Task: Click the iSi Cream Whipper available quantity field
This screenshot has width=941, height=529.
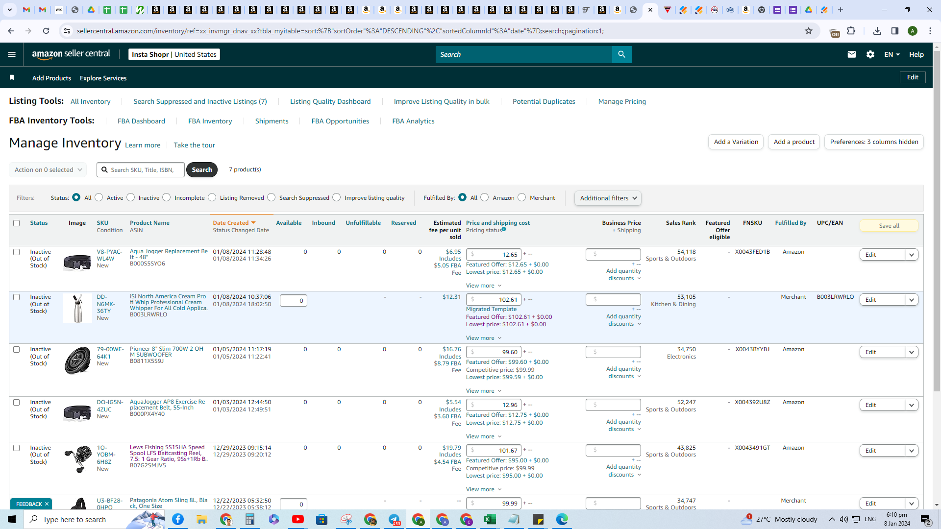Action: click(x=294, y=300)
